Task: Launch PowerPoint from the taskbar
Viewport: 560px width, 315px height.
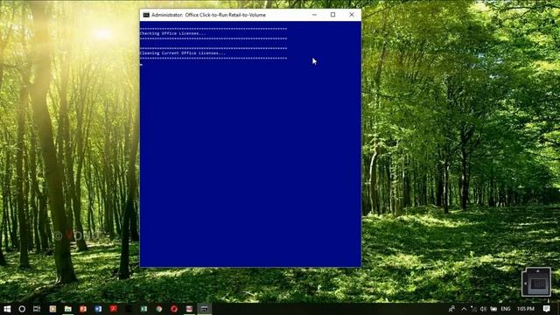Action: [83, 309]
